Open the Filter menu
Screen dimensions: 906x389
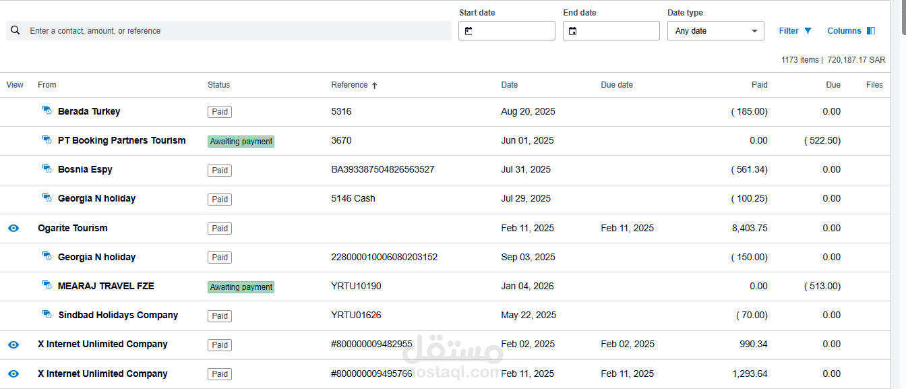click(795, 30)
